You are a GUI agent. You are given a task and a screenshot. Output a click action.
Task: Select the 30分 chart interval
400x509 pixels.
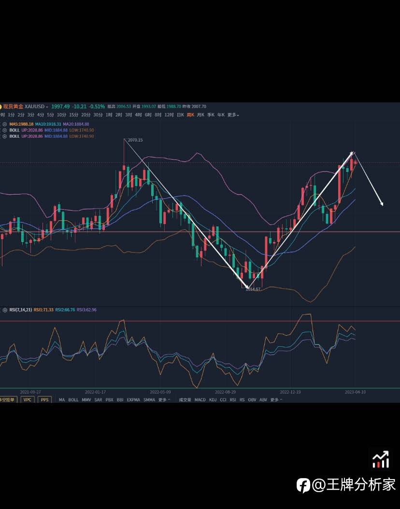coord(98,115)
